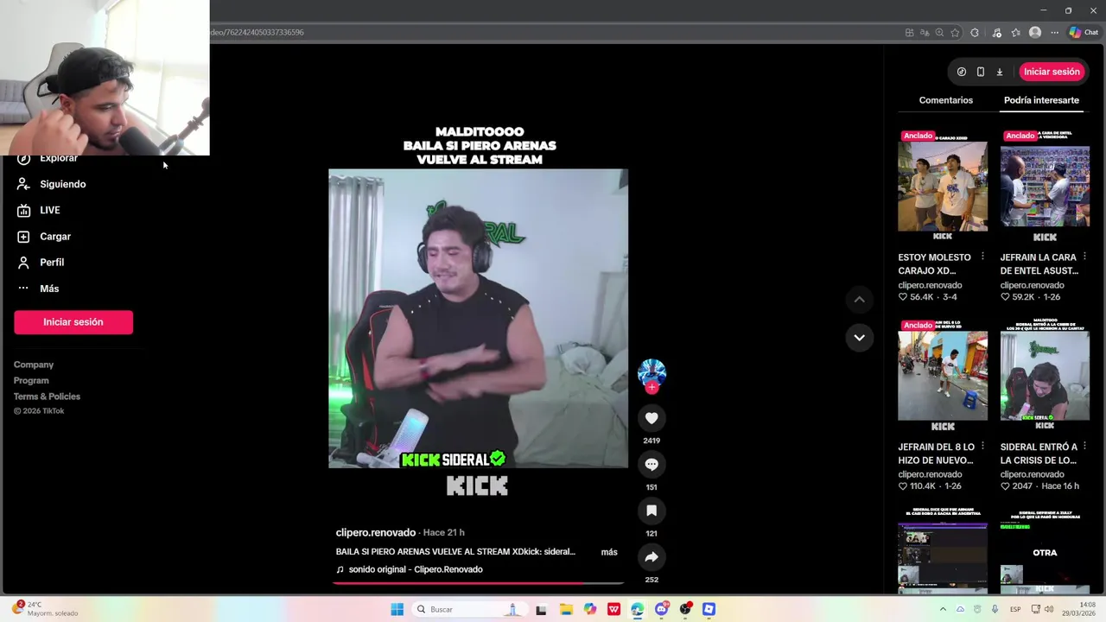Open JEFRAIN DEL 8 LO HIZO thumbnail
Image resolution: width=1106 pixels, height=622 pixels.
[x=942, y=376]
